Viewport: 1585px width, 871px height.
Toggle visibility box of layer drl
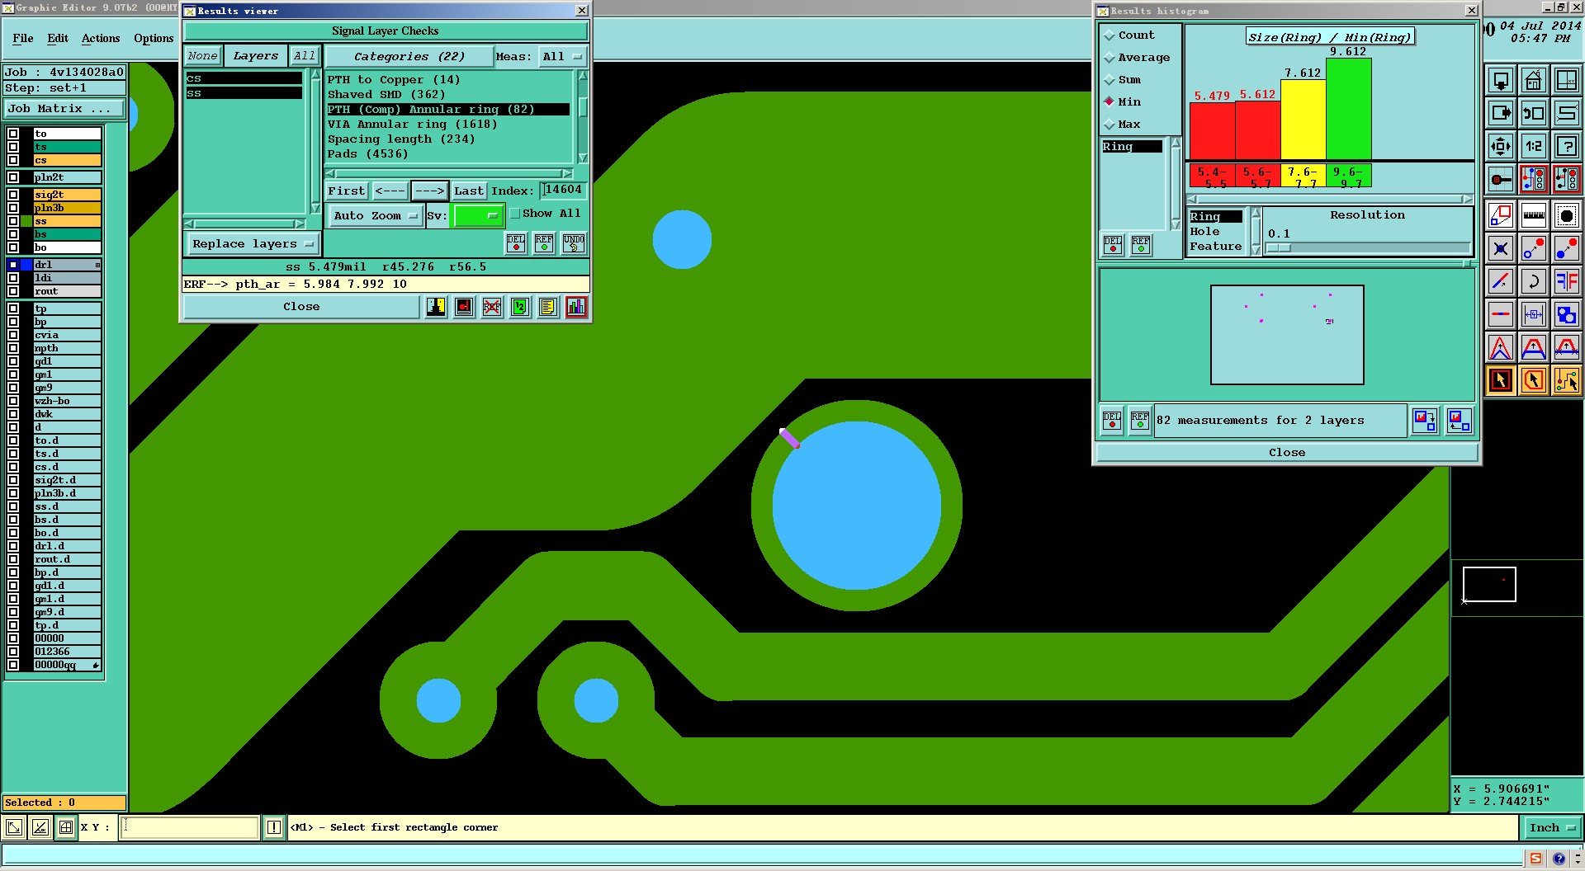[13, 265]
